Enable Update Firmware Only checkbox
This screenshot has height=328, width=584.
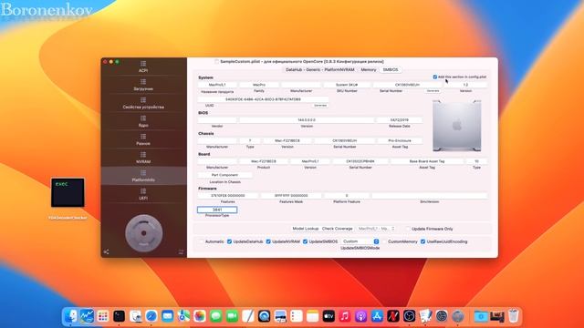coord(408,229)
